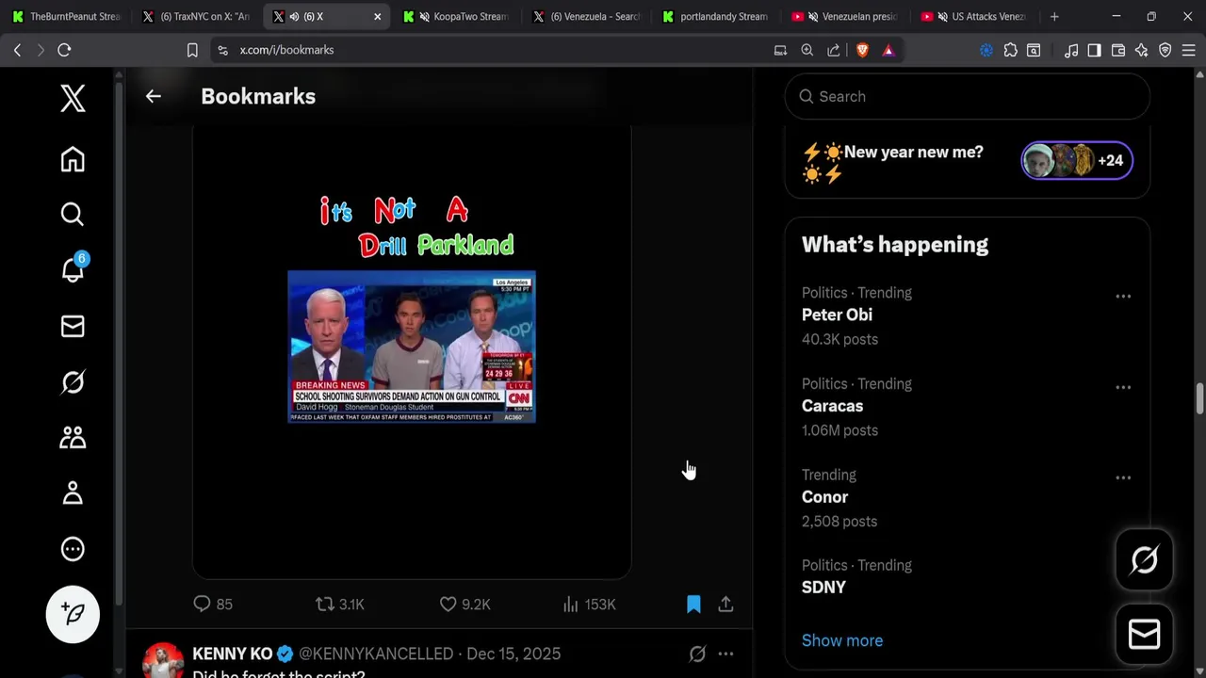Image resolution: width=1206 pixels, height=678 pixels.
Task: Open options for Caracas trend
Action: click(1123, 387)
